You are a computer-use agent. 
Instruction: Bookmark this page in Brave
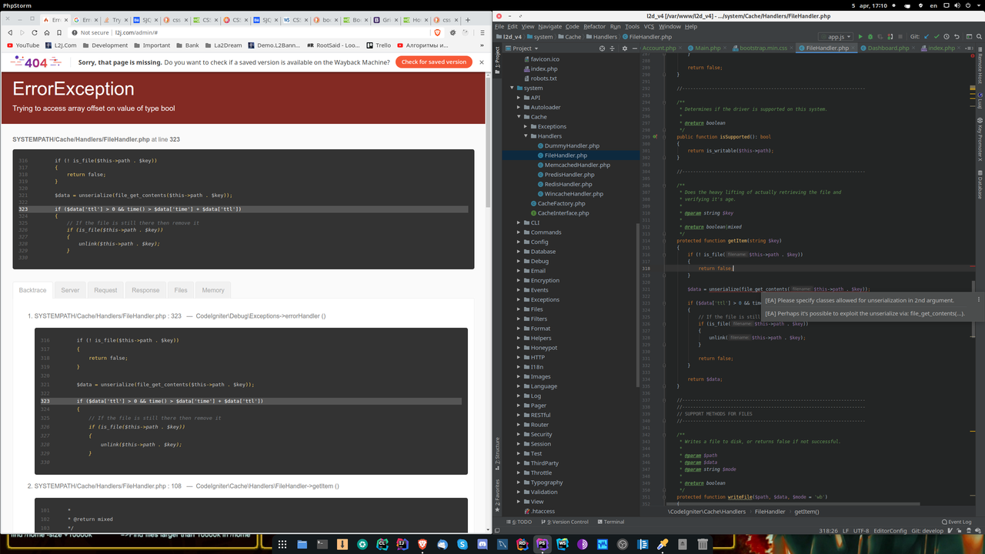click(x=59, y=32)
